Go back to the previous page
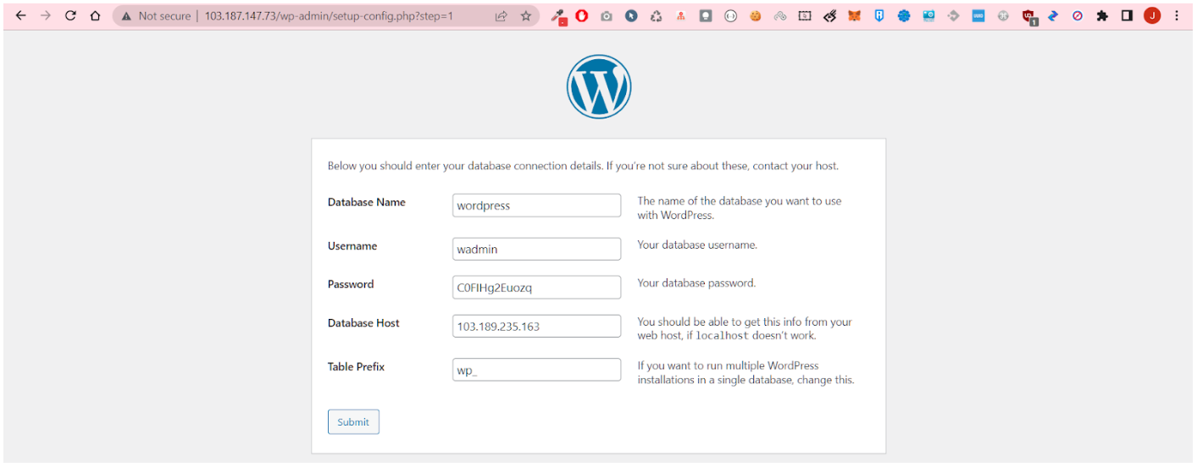This screenshot has height=467, width=1197. (x=21, y=15)
